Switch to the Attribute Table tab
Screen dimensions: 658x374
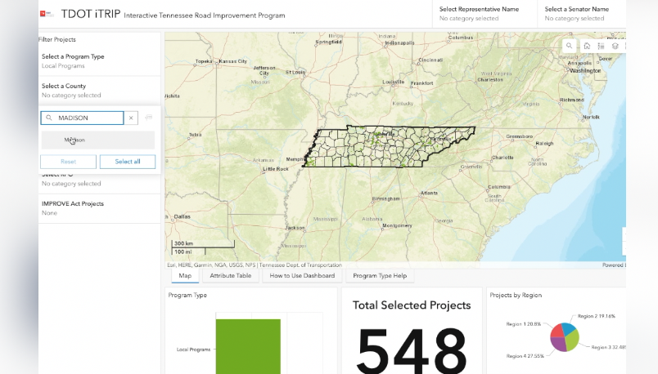231,276
